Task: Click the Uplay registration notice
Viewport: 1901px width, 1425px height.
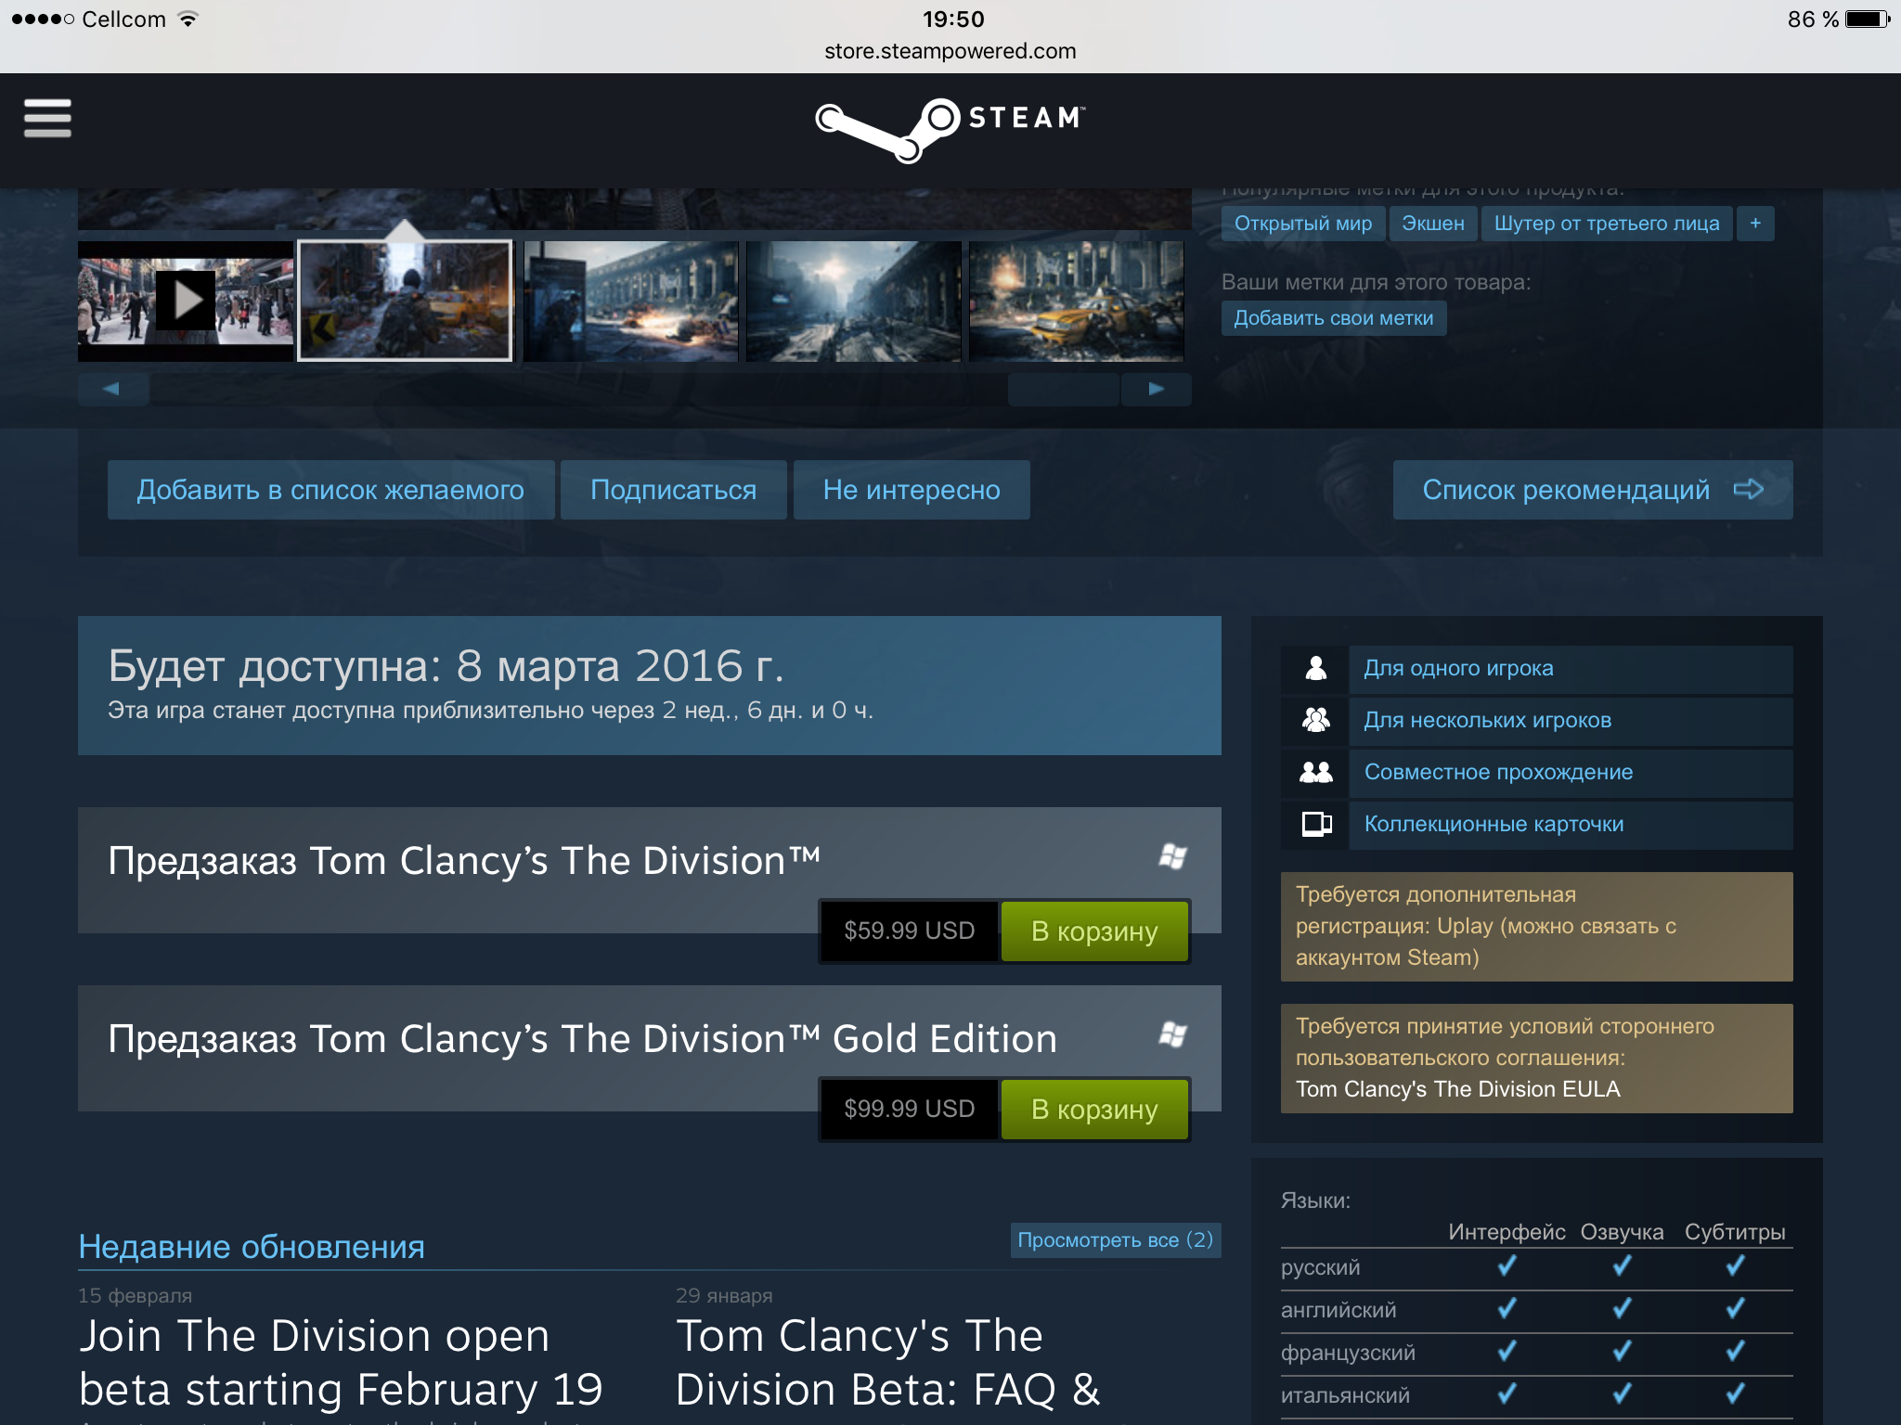Action: tap(1536, 926)
